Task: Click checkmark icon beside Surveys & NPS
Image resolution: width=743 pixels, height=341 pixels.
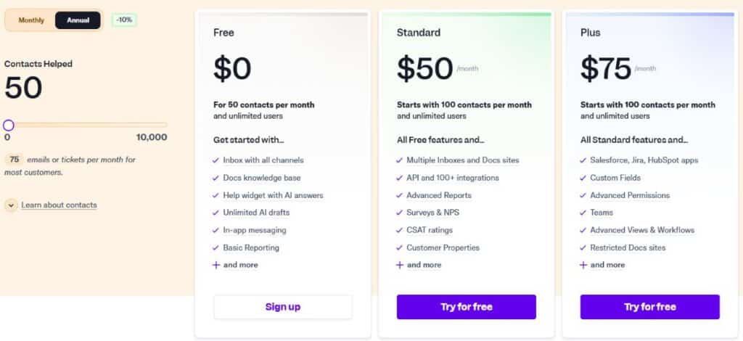Action: coord(400,213)
